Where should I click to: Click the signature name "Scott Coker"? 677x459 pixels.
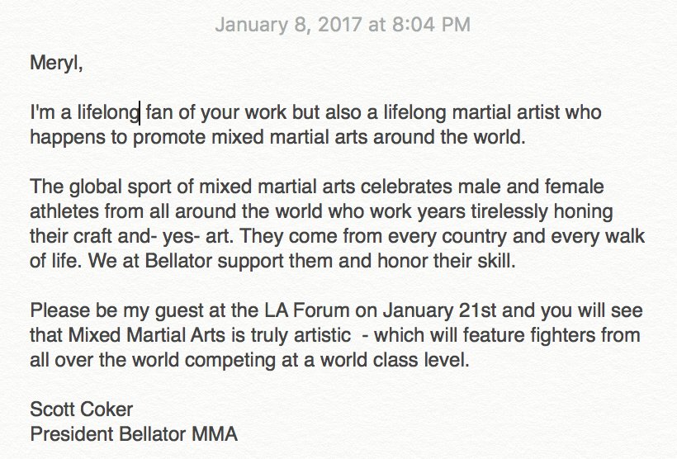81,409
